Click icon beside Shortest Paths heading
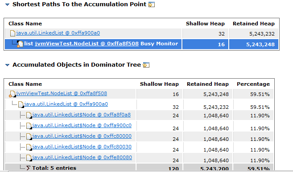 coord(151,4)
